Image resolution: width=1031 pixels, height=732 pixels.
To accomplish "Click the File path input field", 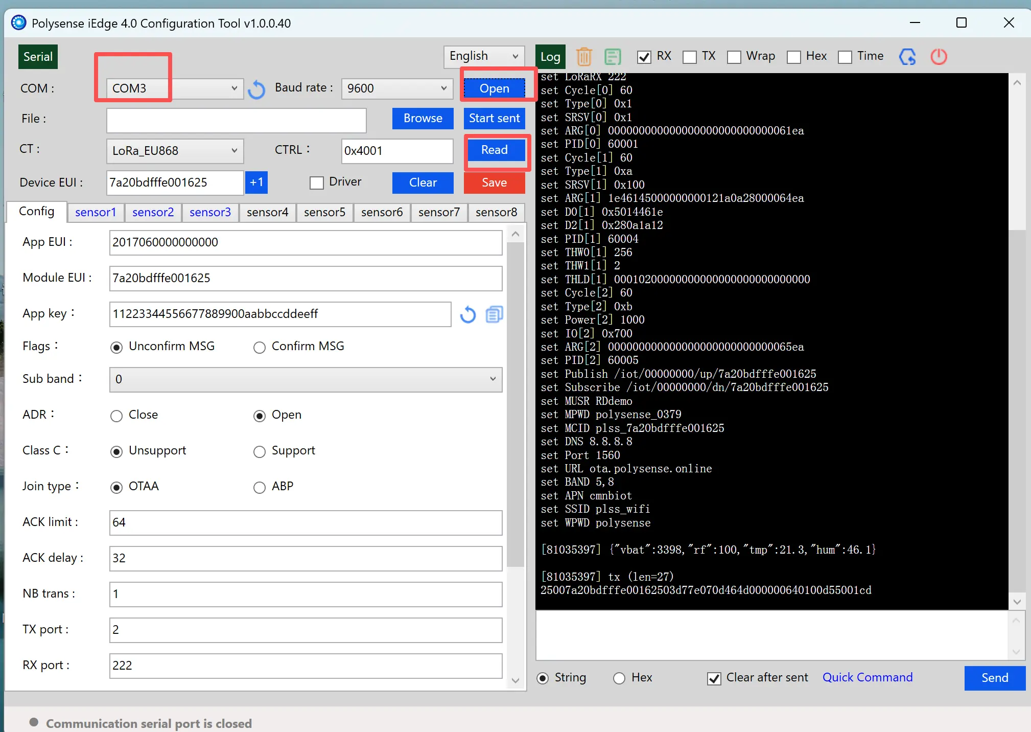I will (x=236, y=120).
